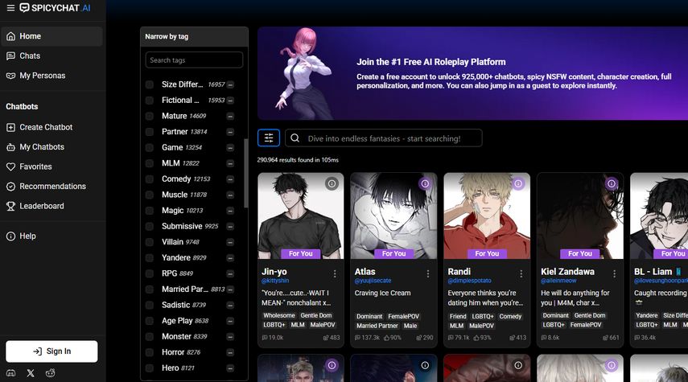Image resolution: width=688 pixels, height=382 pixels.
Task: Check the Fictional tag checkbox
Action: click(150, 101)
